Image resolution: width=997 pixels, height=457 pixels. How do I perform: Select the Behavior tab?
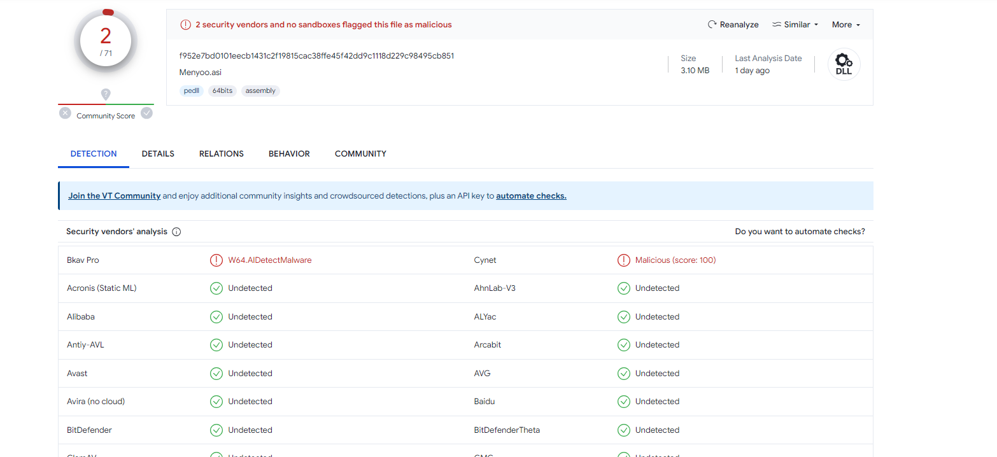coord(289,154)
